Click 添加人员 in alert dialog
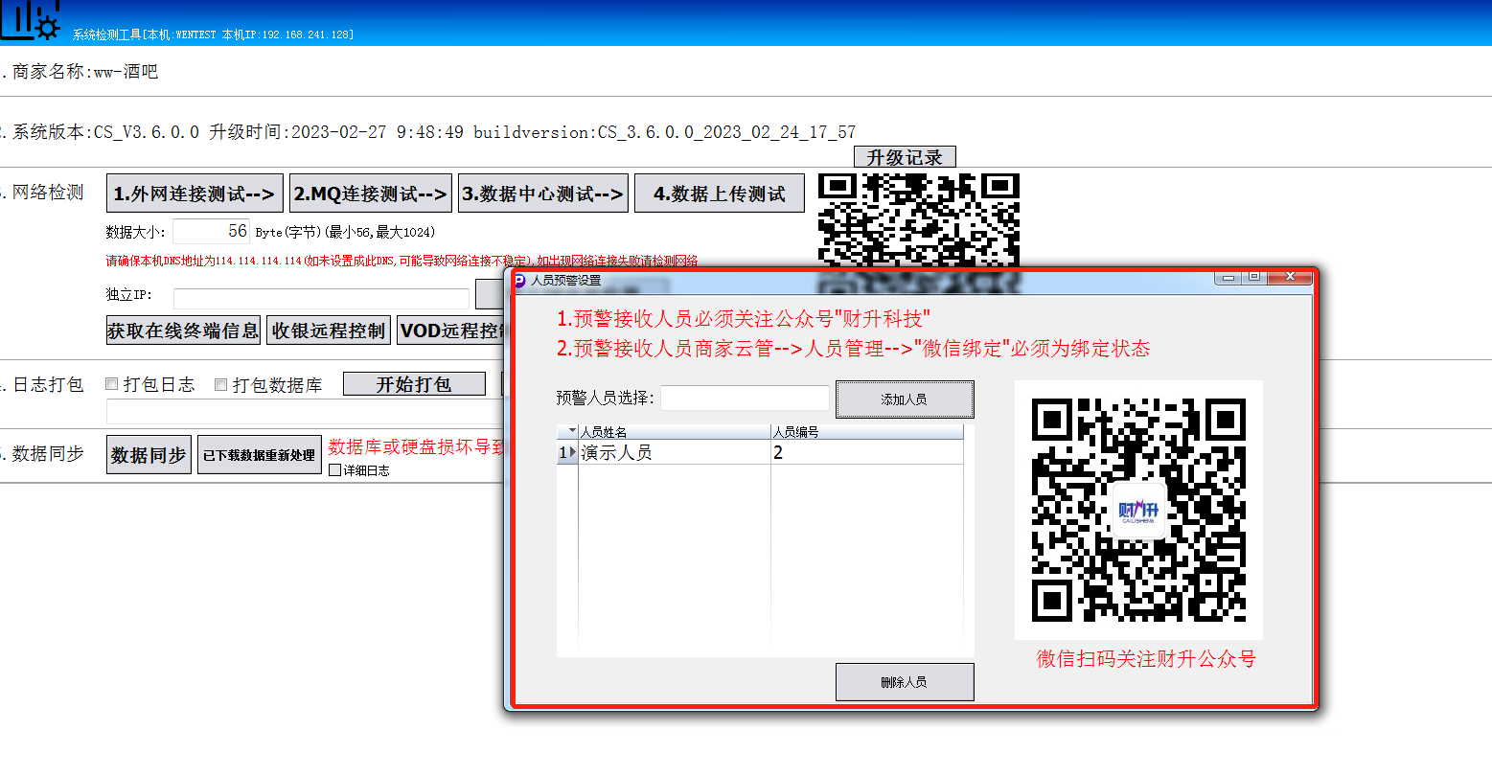 point(905,399)
